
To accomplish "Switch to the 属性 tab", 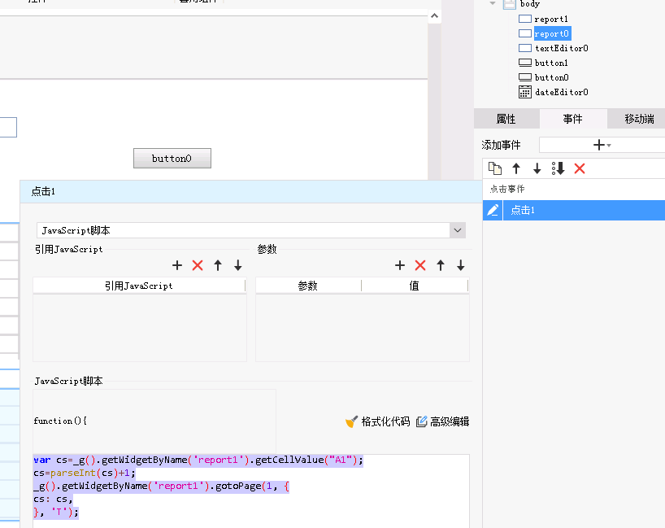I will pyautogui.click(x=506, y=119).
